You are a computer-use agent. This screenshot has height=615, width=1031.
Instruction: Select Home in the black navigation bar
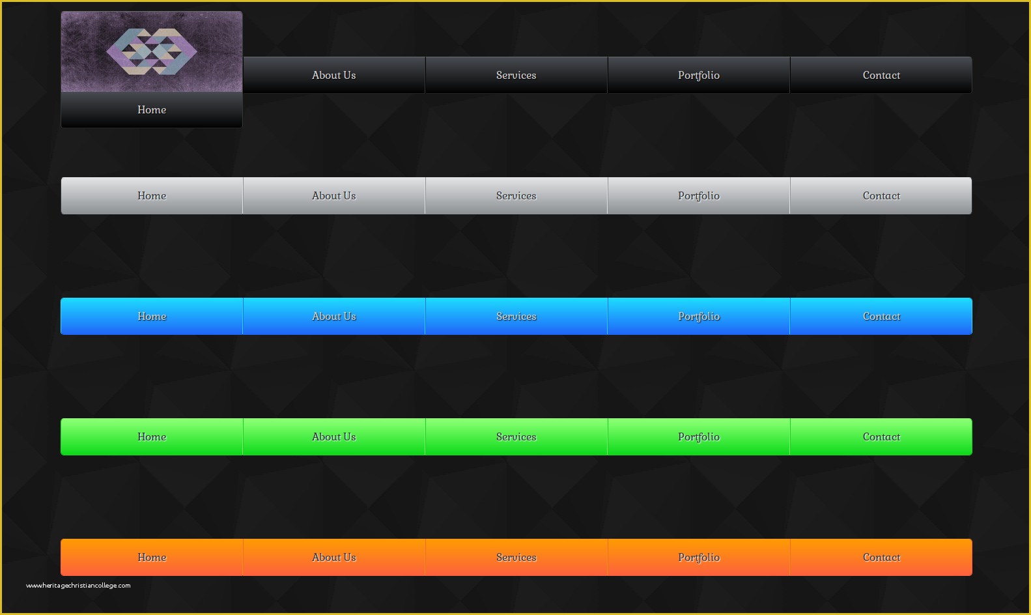[152, 110]
